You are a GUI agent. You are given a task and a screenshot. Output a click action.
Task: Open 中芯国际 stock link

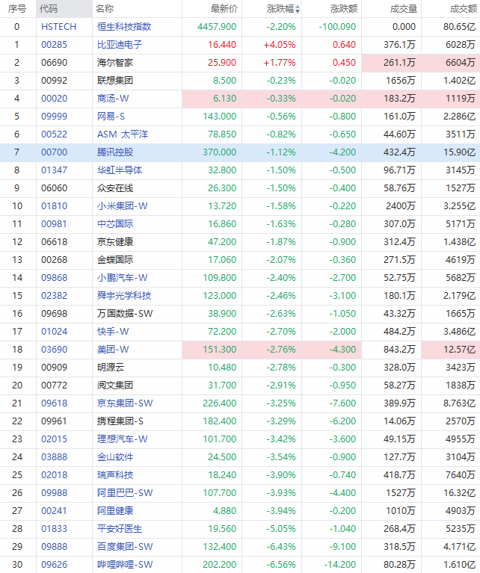coord(115,223)
